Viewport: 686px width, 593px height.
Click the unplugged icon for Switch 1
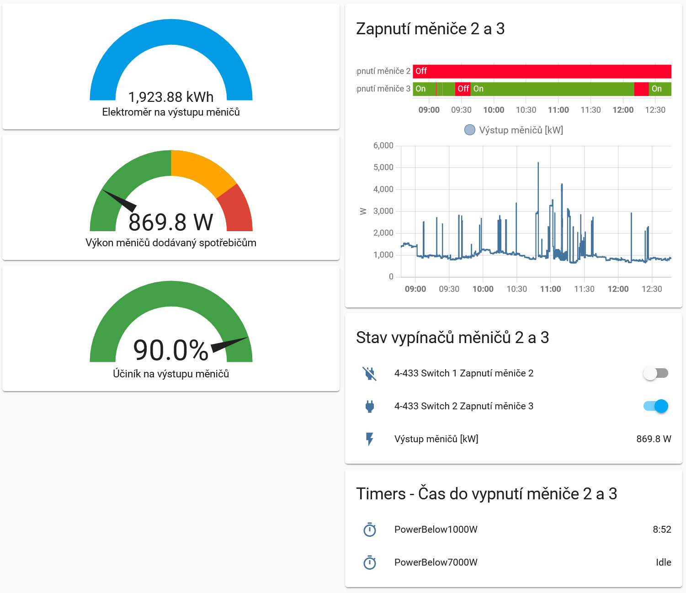pos(369,373)
